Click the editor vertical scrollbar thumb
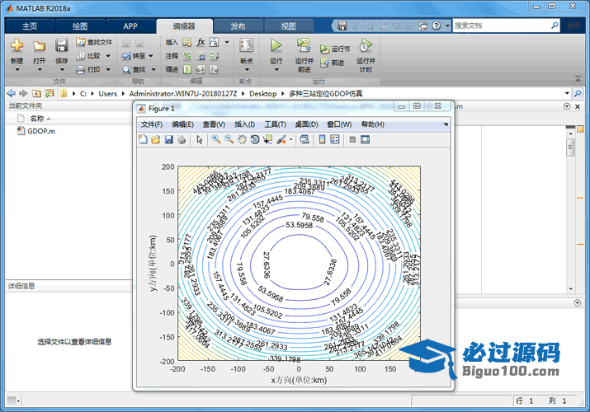 [570, 147]
